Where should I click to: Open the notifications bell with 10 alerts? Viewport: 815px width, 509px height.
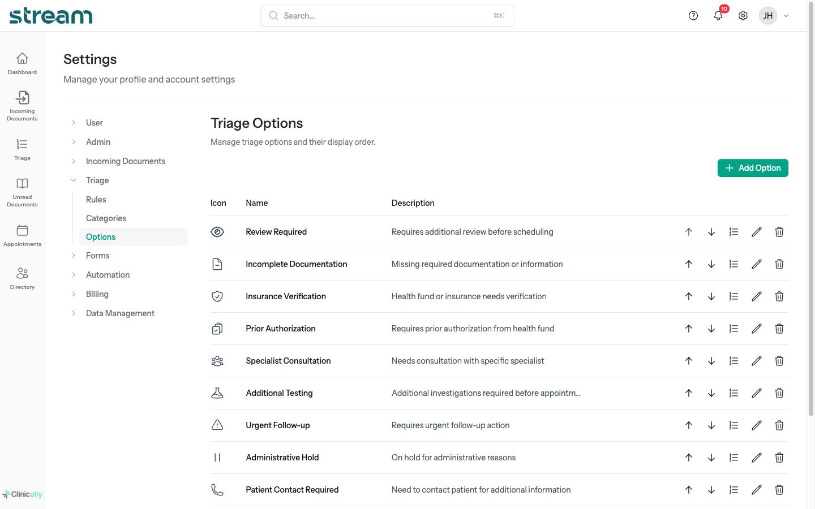(x=718, y=15)
